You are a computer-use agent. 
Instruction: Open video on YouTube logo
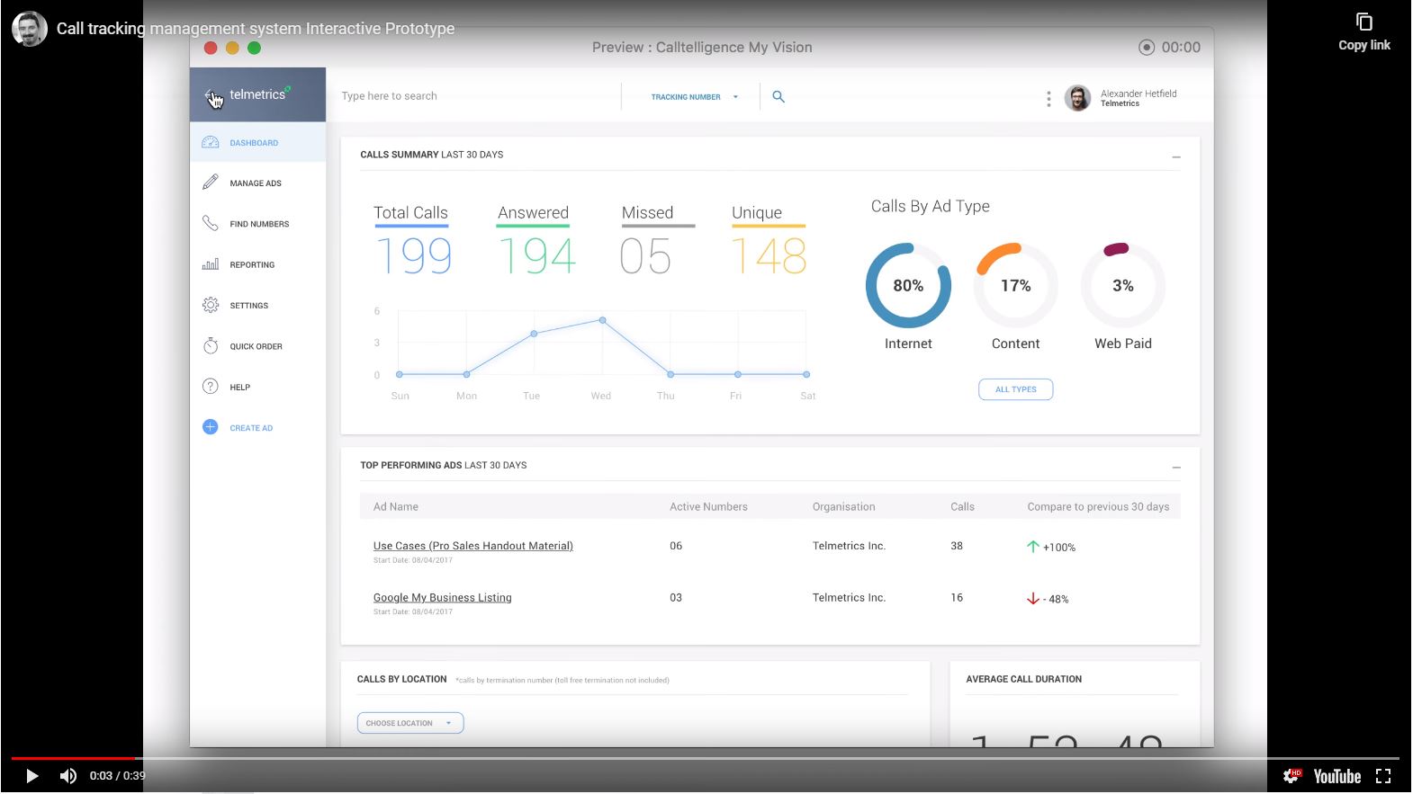[1336, 776]
